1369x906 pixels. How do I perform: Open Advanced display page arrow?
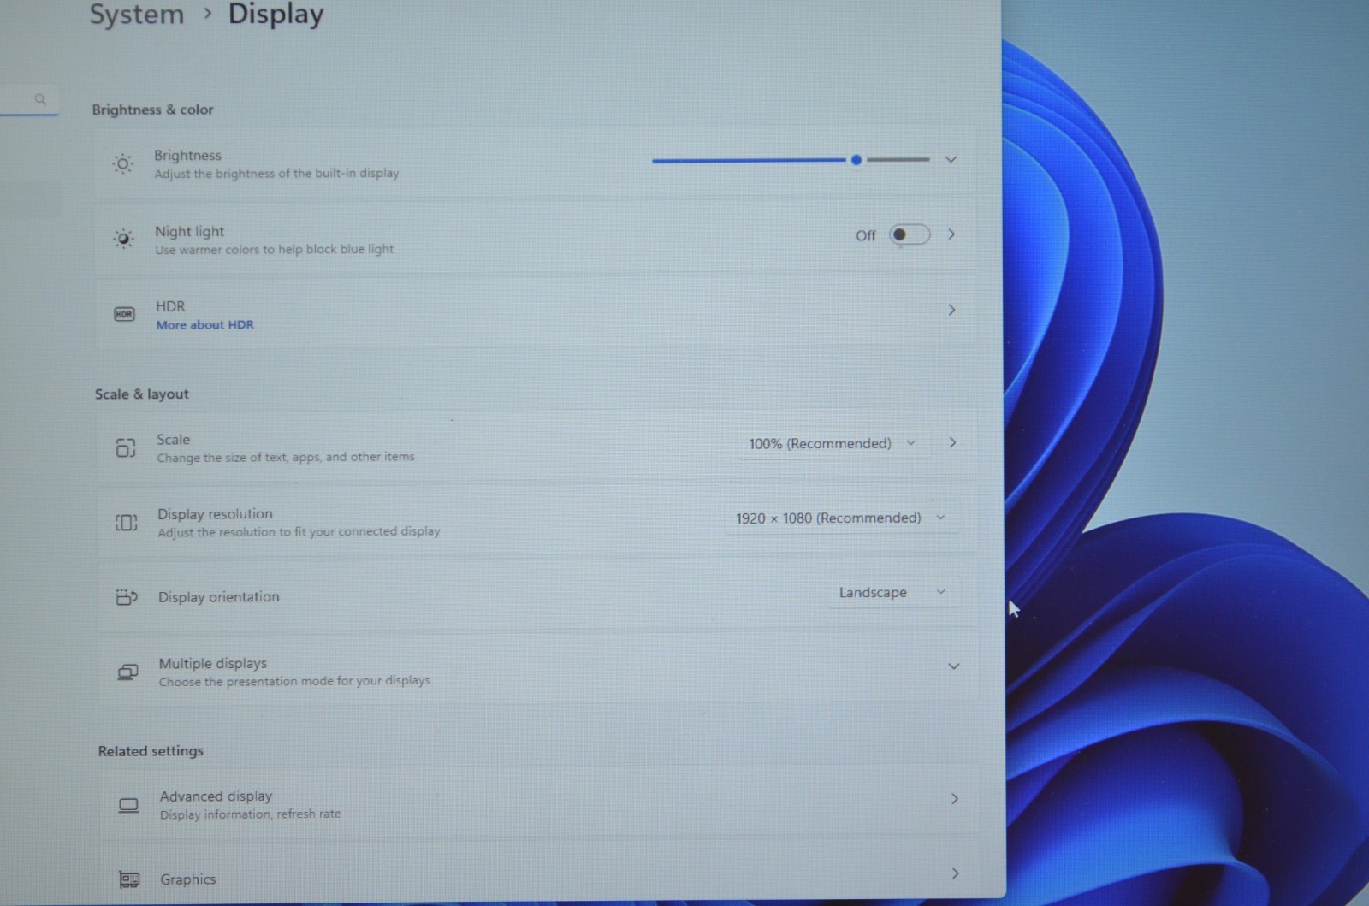click(954, 798)
